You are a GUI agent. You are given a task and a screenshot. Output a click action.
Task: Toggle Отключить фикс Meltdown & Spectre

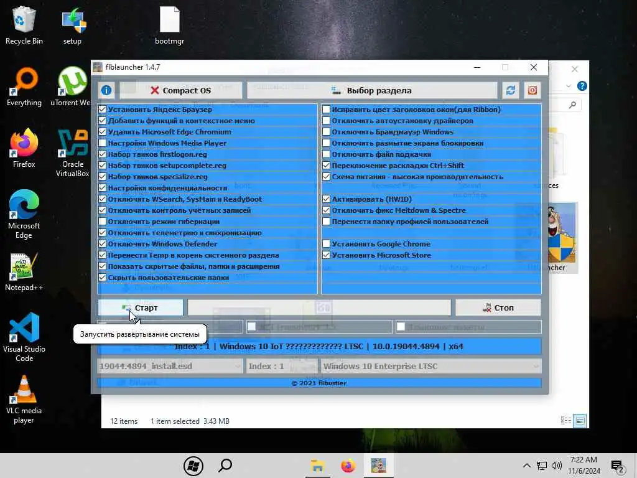click(x=326, y=210)
